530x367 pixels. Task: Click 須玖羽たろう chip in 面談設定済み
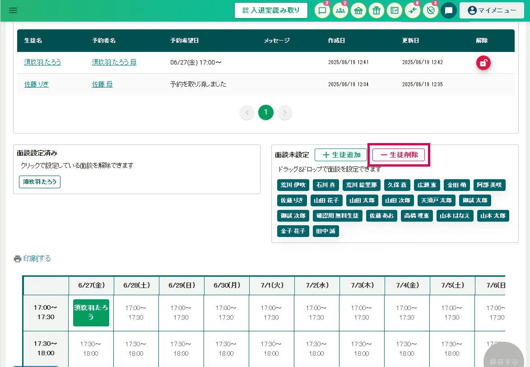(40, 182)
